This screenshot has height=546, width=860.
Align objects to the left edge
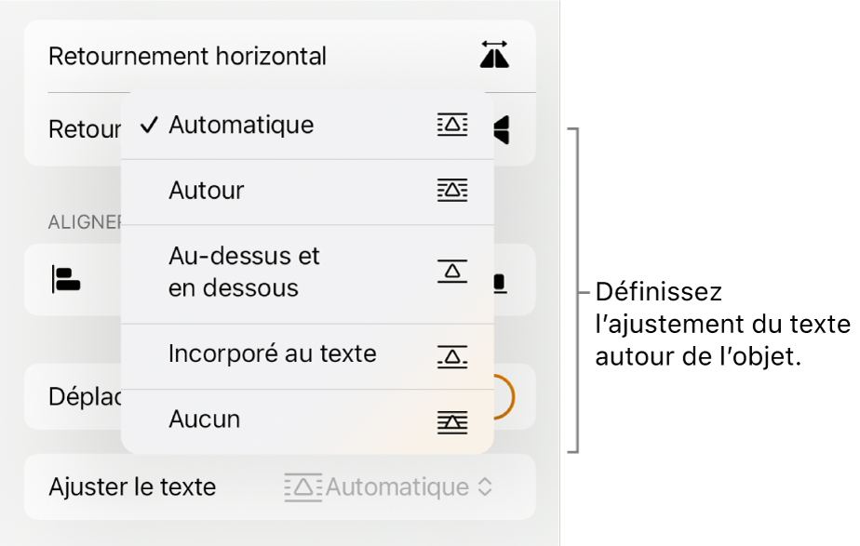click(x=66, y=279)
